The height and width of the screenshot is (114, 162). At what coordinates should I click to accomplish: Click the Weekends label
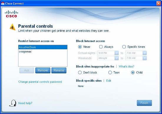coord(85,58)
